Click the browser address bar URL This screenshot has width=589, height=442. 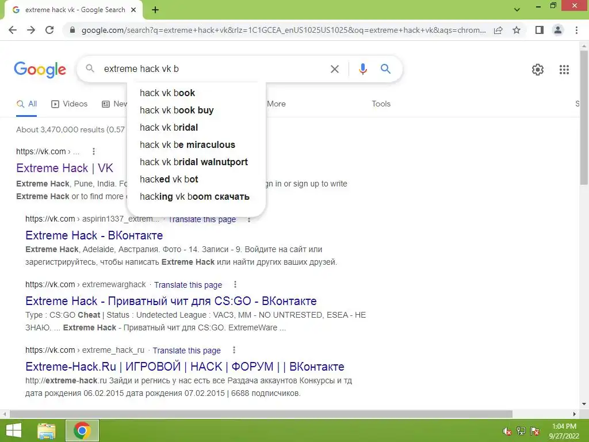[283, 30]
